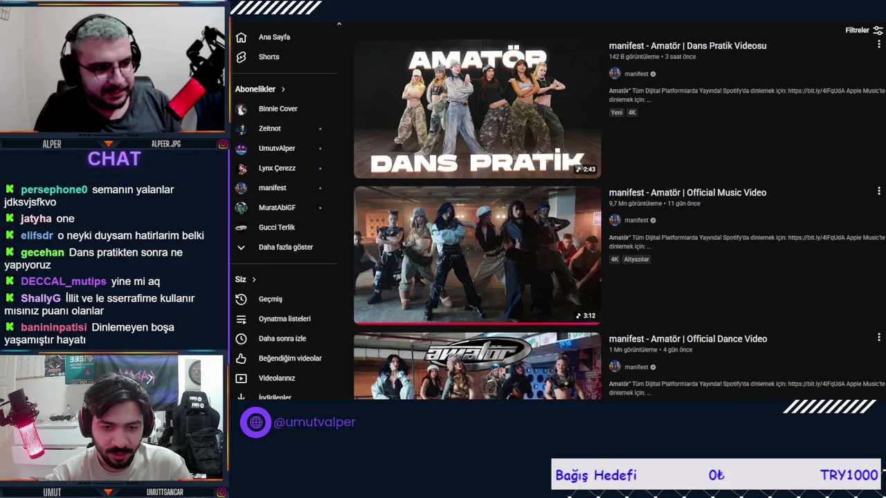Open the Dans Pratik video thumbnail
886x498 pixels.
click(478, 109)
